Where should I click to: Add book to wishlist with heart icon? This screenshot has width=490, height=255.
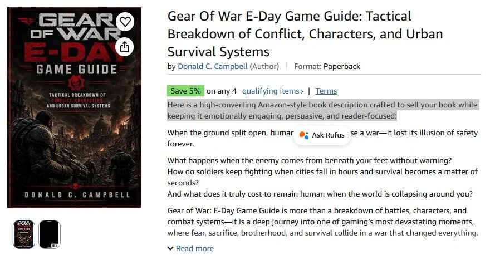point(125,22)
